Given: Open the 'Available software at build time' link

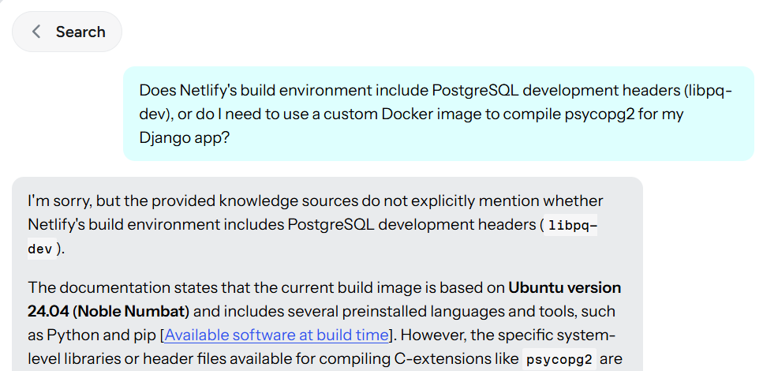Looking at the screenshot, I should point(276,335).
